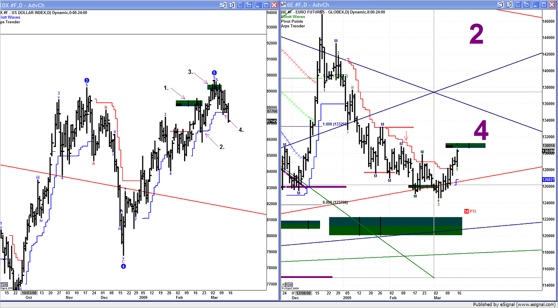The width and height of the screenshot is (558, 308).
Task: Click the pop-out icon on Dollar Index chart
Action: tap(249, 4)
